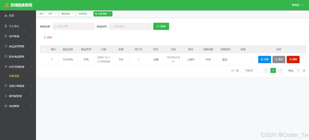Image resolution: width=309 pixels, height=140 pixels.
Task: Toggle the select-all checkbox in table header
Action: (x=45, y=49)
